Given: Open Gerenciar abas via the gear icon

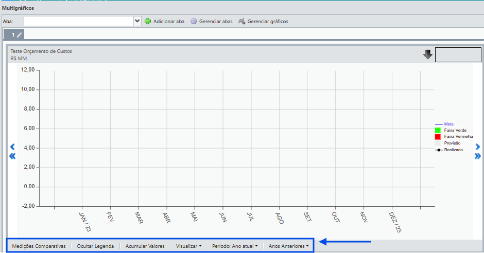Looking at the screenshot, I should pyautogui.click(x=194, y=22).
